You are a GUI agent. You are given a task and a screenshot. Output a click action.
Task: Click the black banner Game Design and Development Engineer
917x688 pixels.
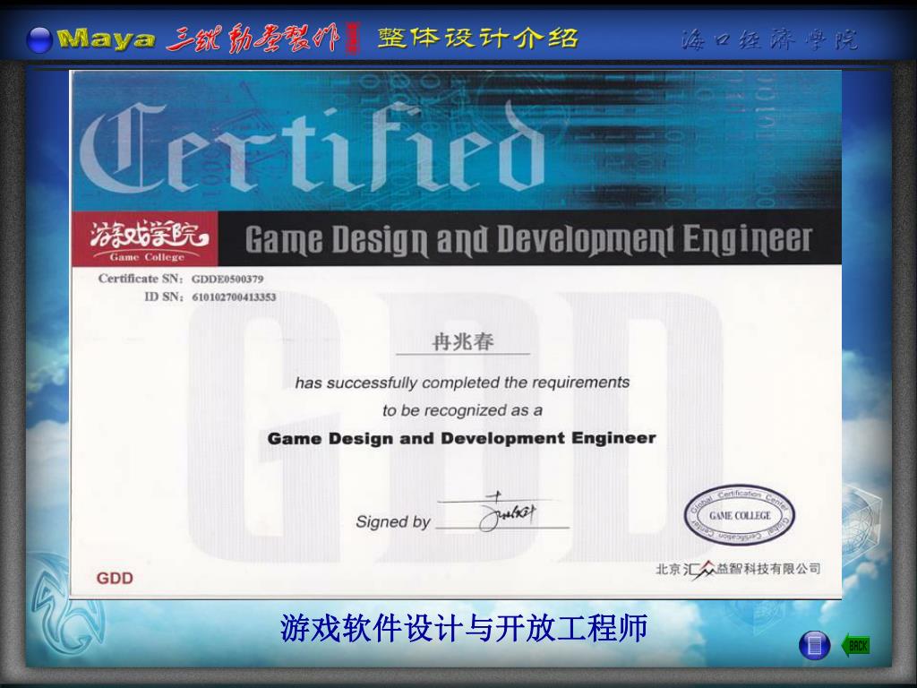point(528,239)
